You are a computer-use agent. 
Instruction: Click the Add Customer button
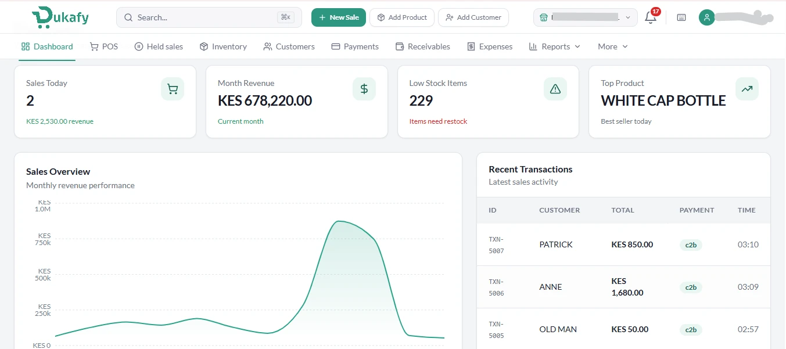pyautogui.click(x=473, y=17)
